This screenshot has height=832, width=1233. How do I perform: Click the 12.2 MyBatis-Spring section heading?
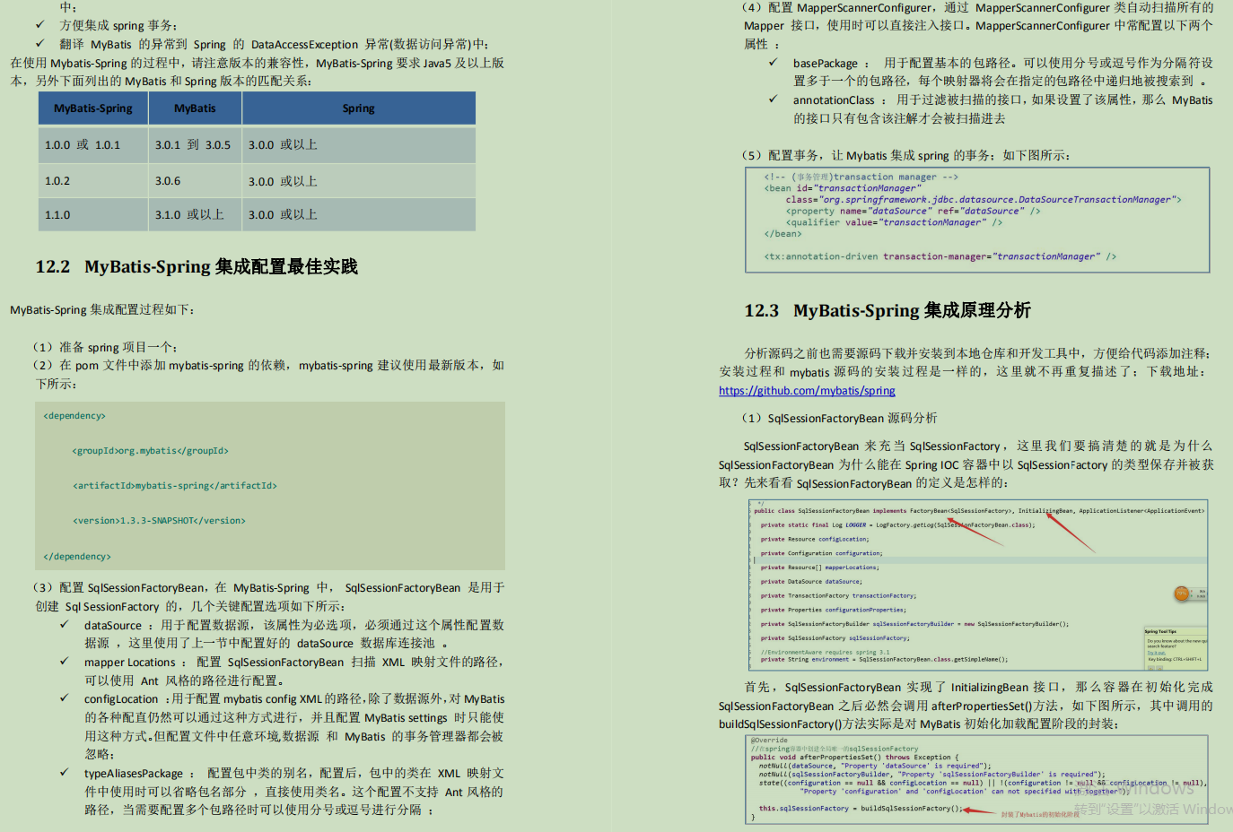[x=197, y=266]
